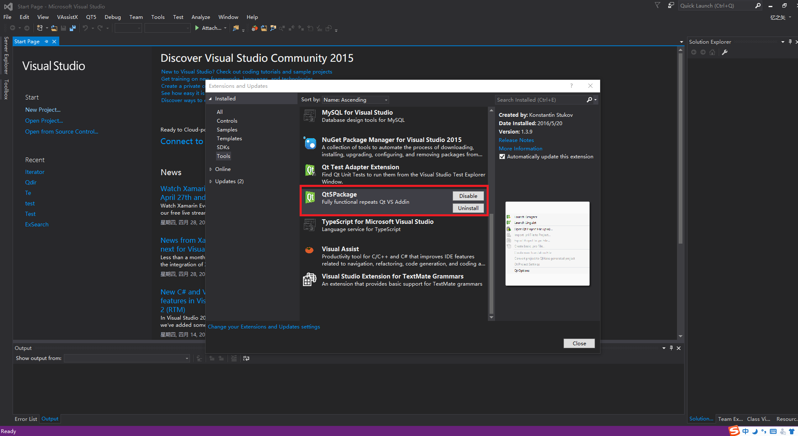The image size is (798, 436).
Task: Click the Visual Assist extension tomato icon
Action: (x=309, y=250)
